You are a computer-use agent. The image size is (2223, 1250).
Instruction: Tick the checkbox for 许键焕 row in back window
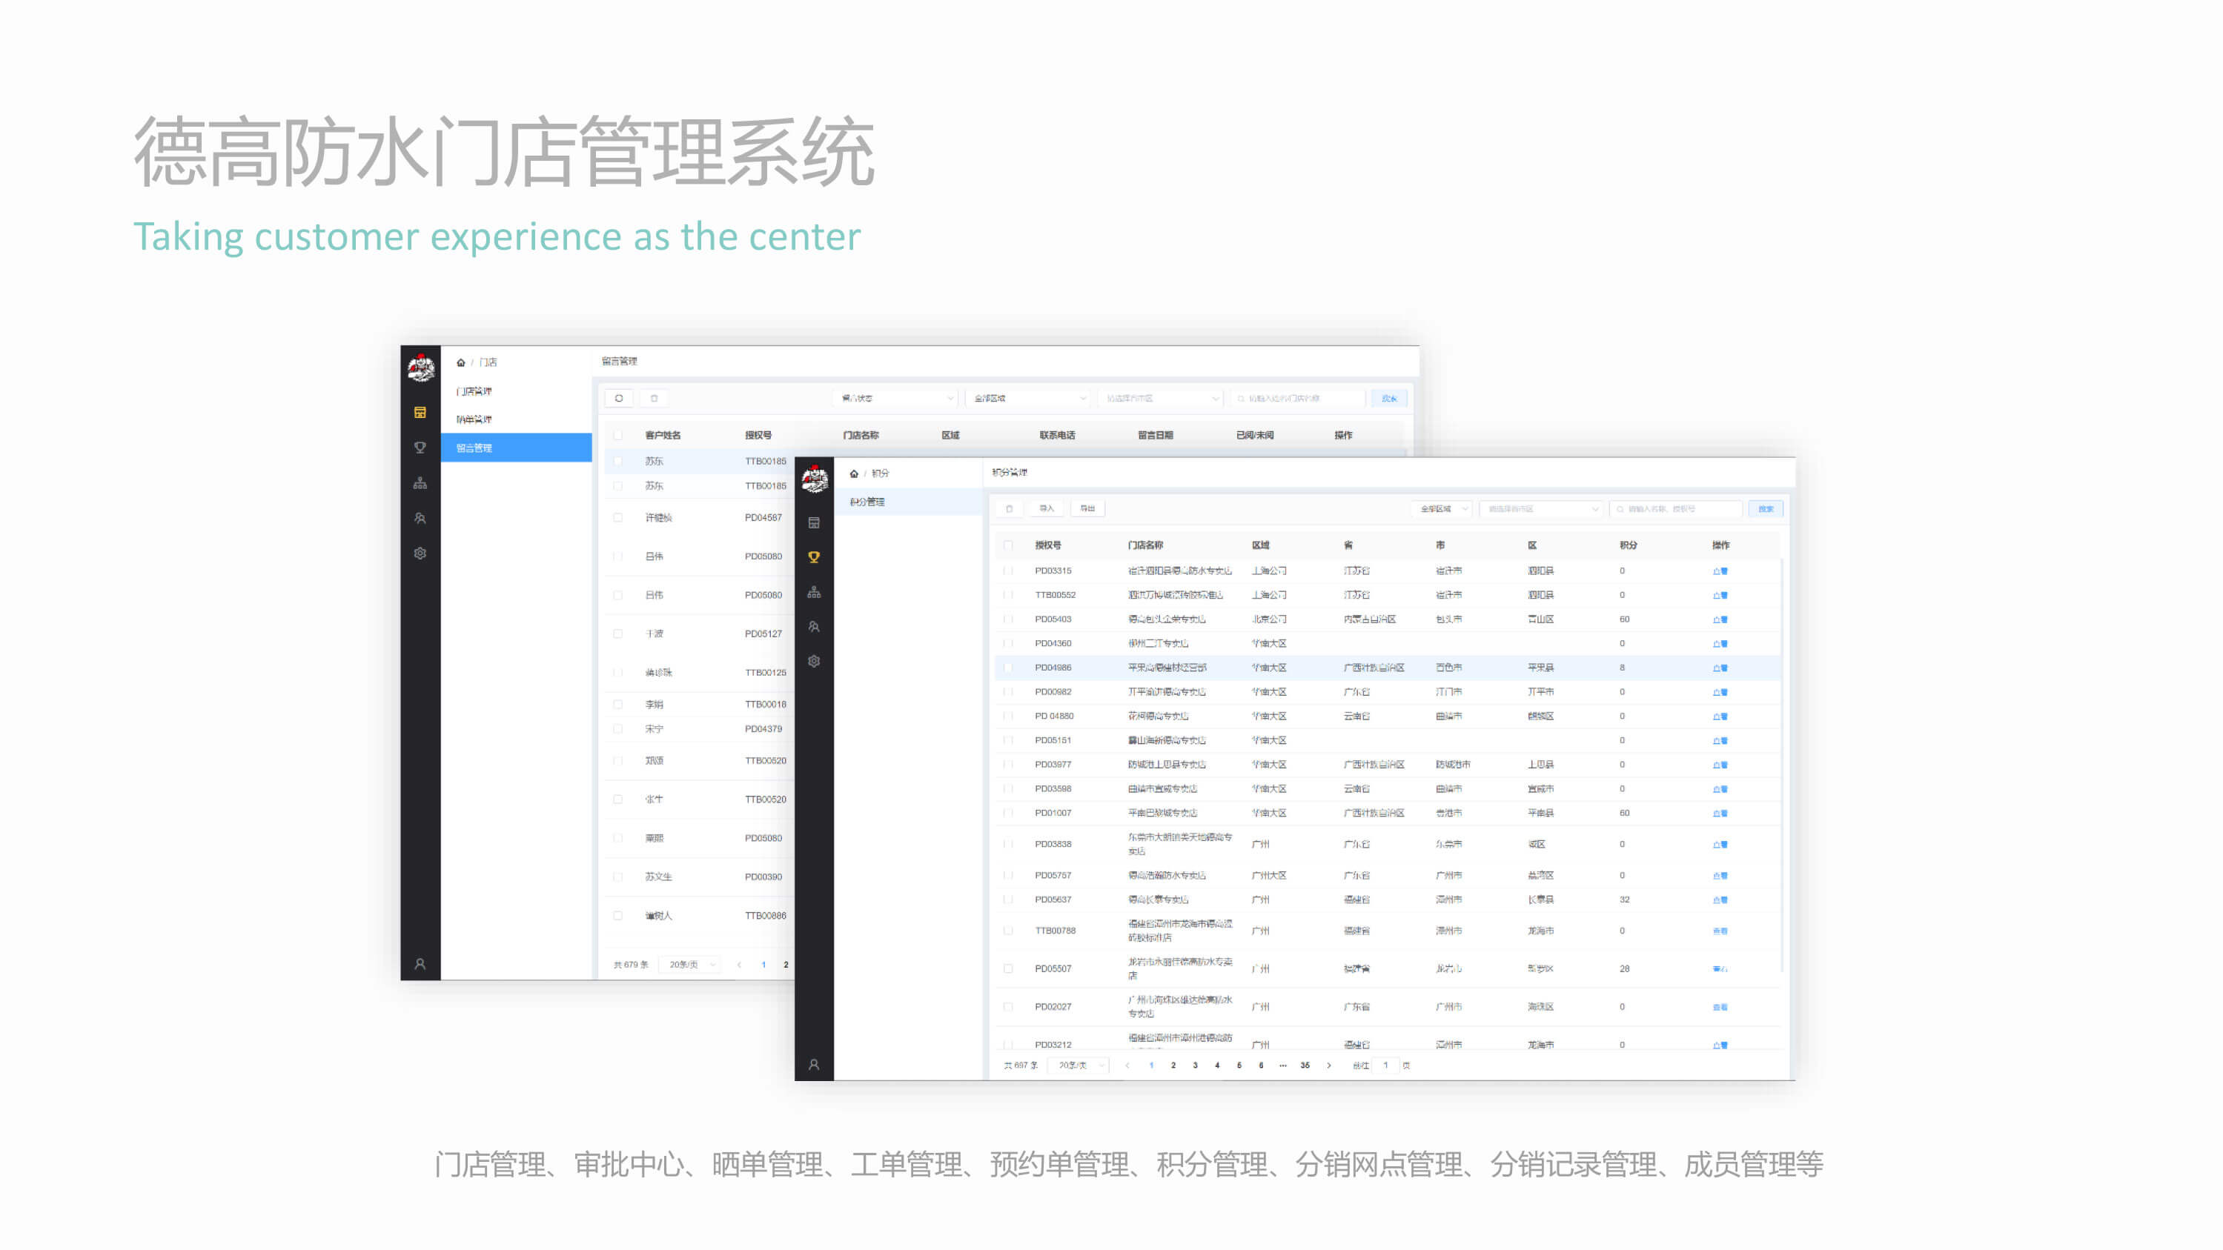coord(618,518)
